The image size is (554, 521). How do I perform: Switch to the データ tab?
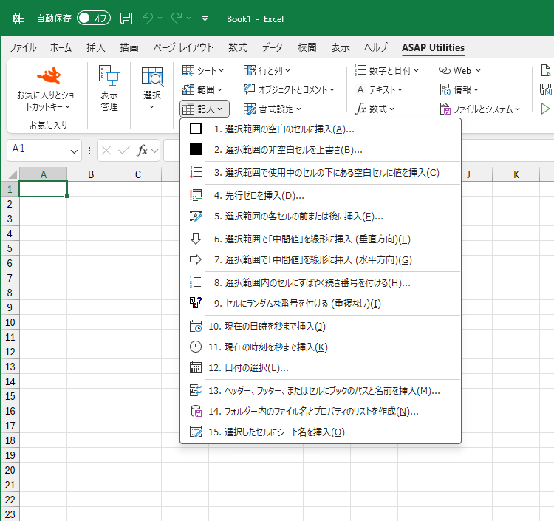(x=272, y=47)
